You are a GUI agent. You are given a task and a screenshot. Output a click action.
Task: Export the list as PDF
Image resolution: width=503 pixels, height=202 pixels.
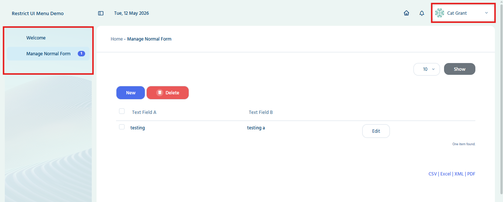pos(471,174)
